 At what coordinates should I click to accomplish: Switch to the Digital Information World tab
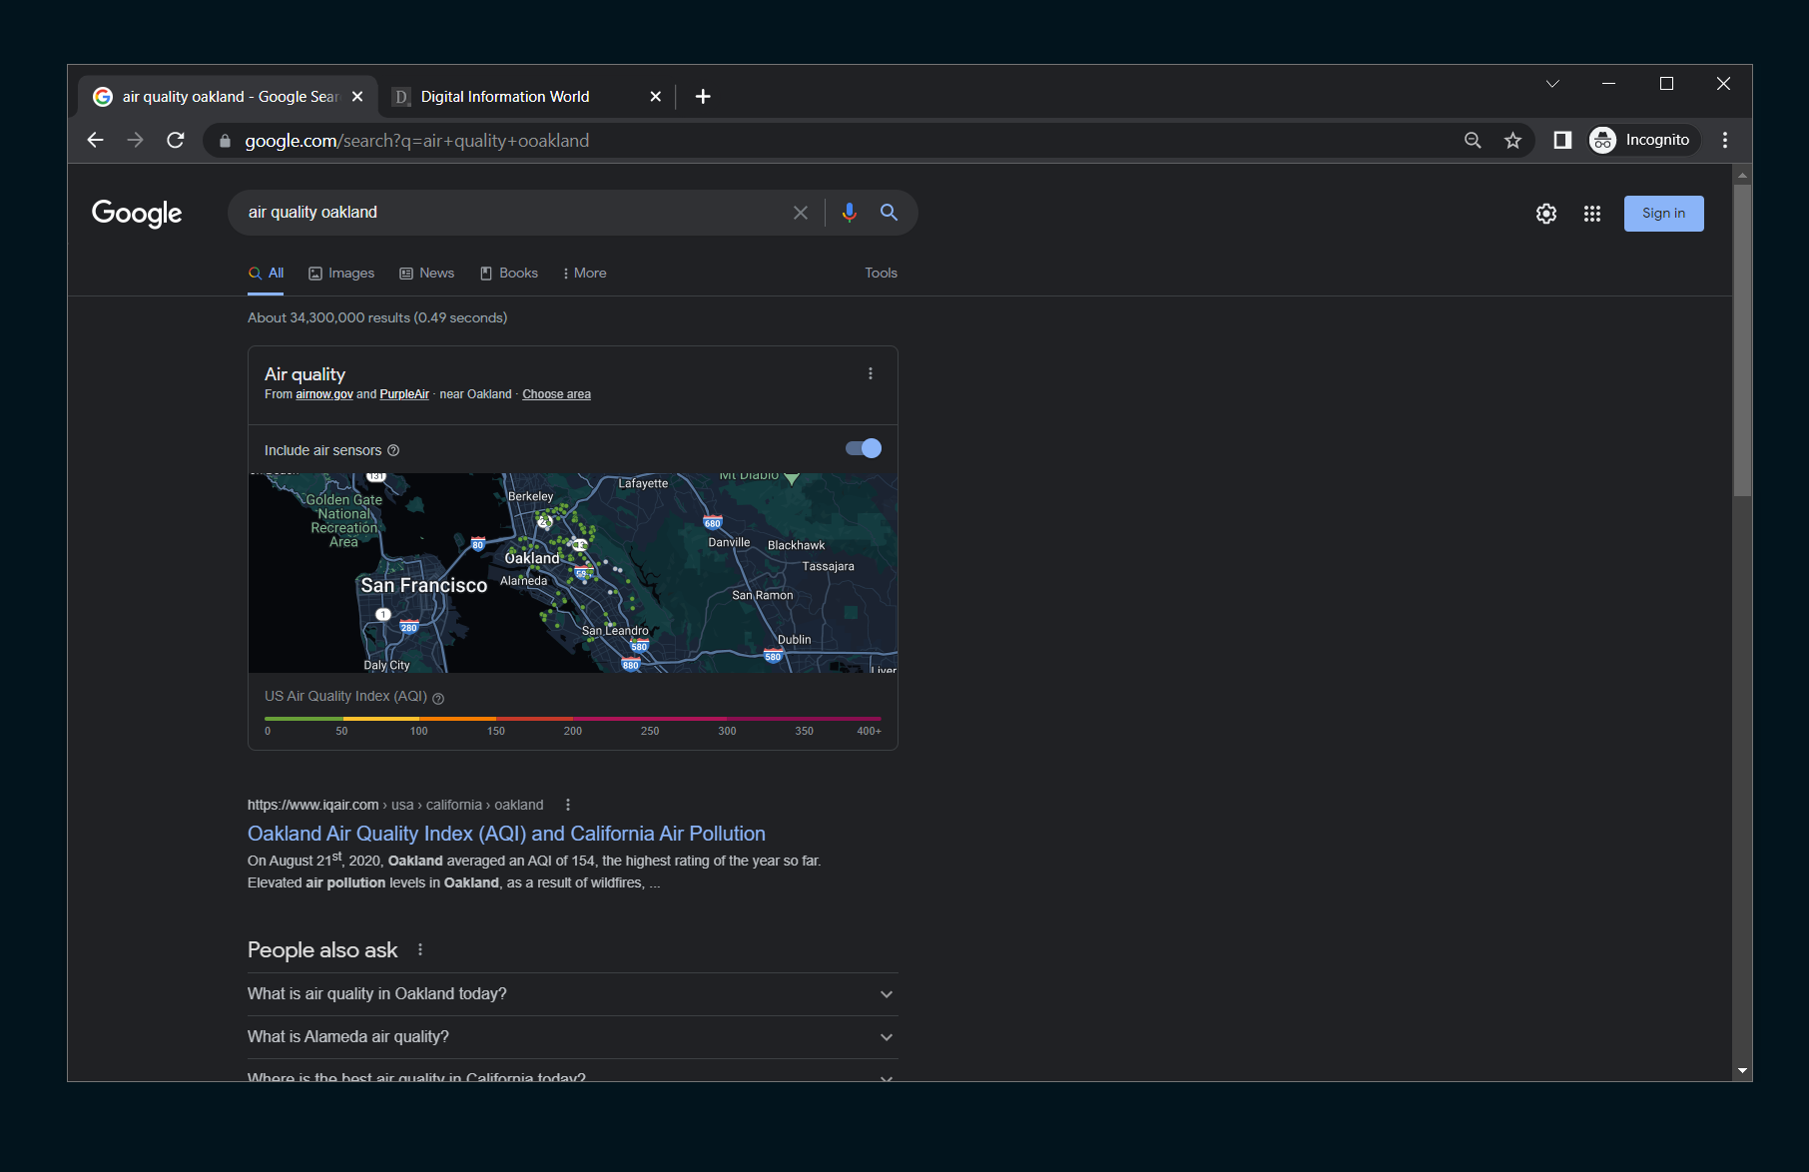pyautogui.click(x=527, y=97)
